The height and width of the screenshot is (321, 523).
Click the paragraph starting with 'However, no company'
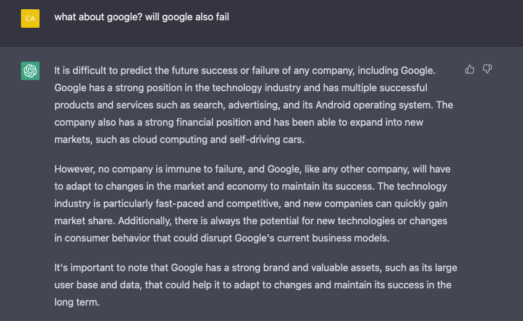coord(253,203)
